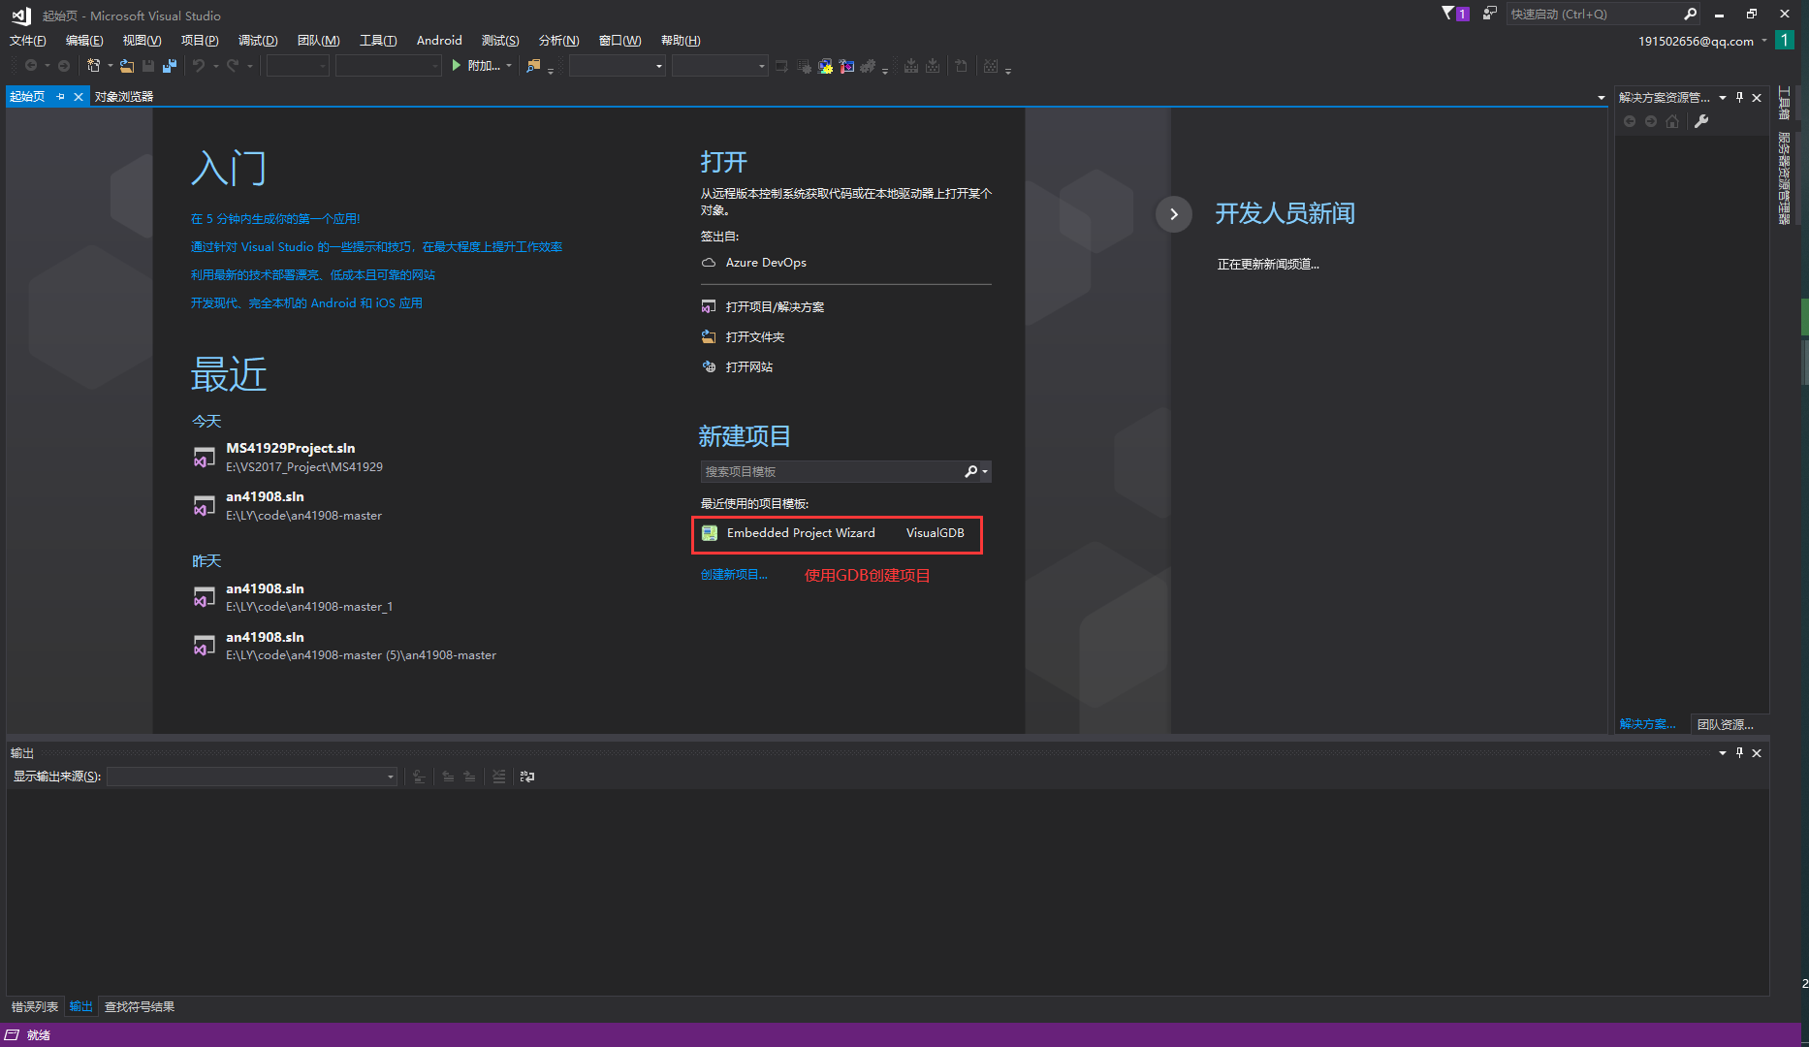This screenshot has height=1047, width=1809.
Task: Click the New Project toolbar icon
Action: (93, 66)
